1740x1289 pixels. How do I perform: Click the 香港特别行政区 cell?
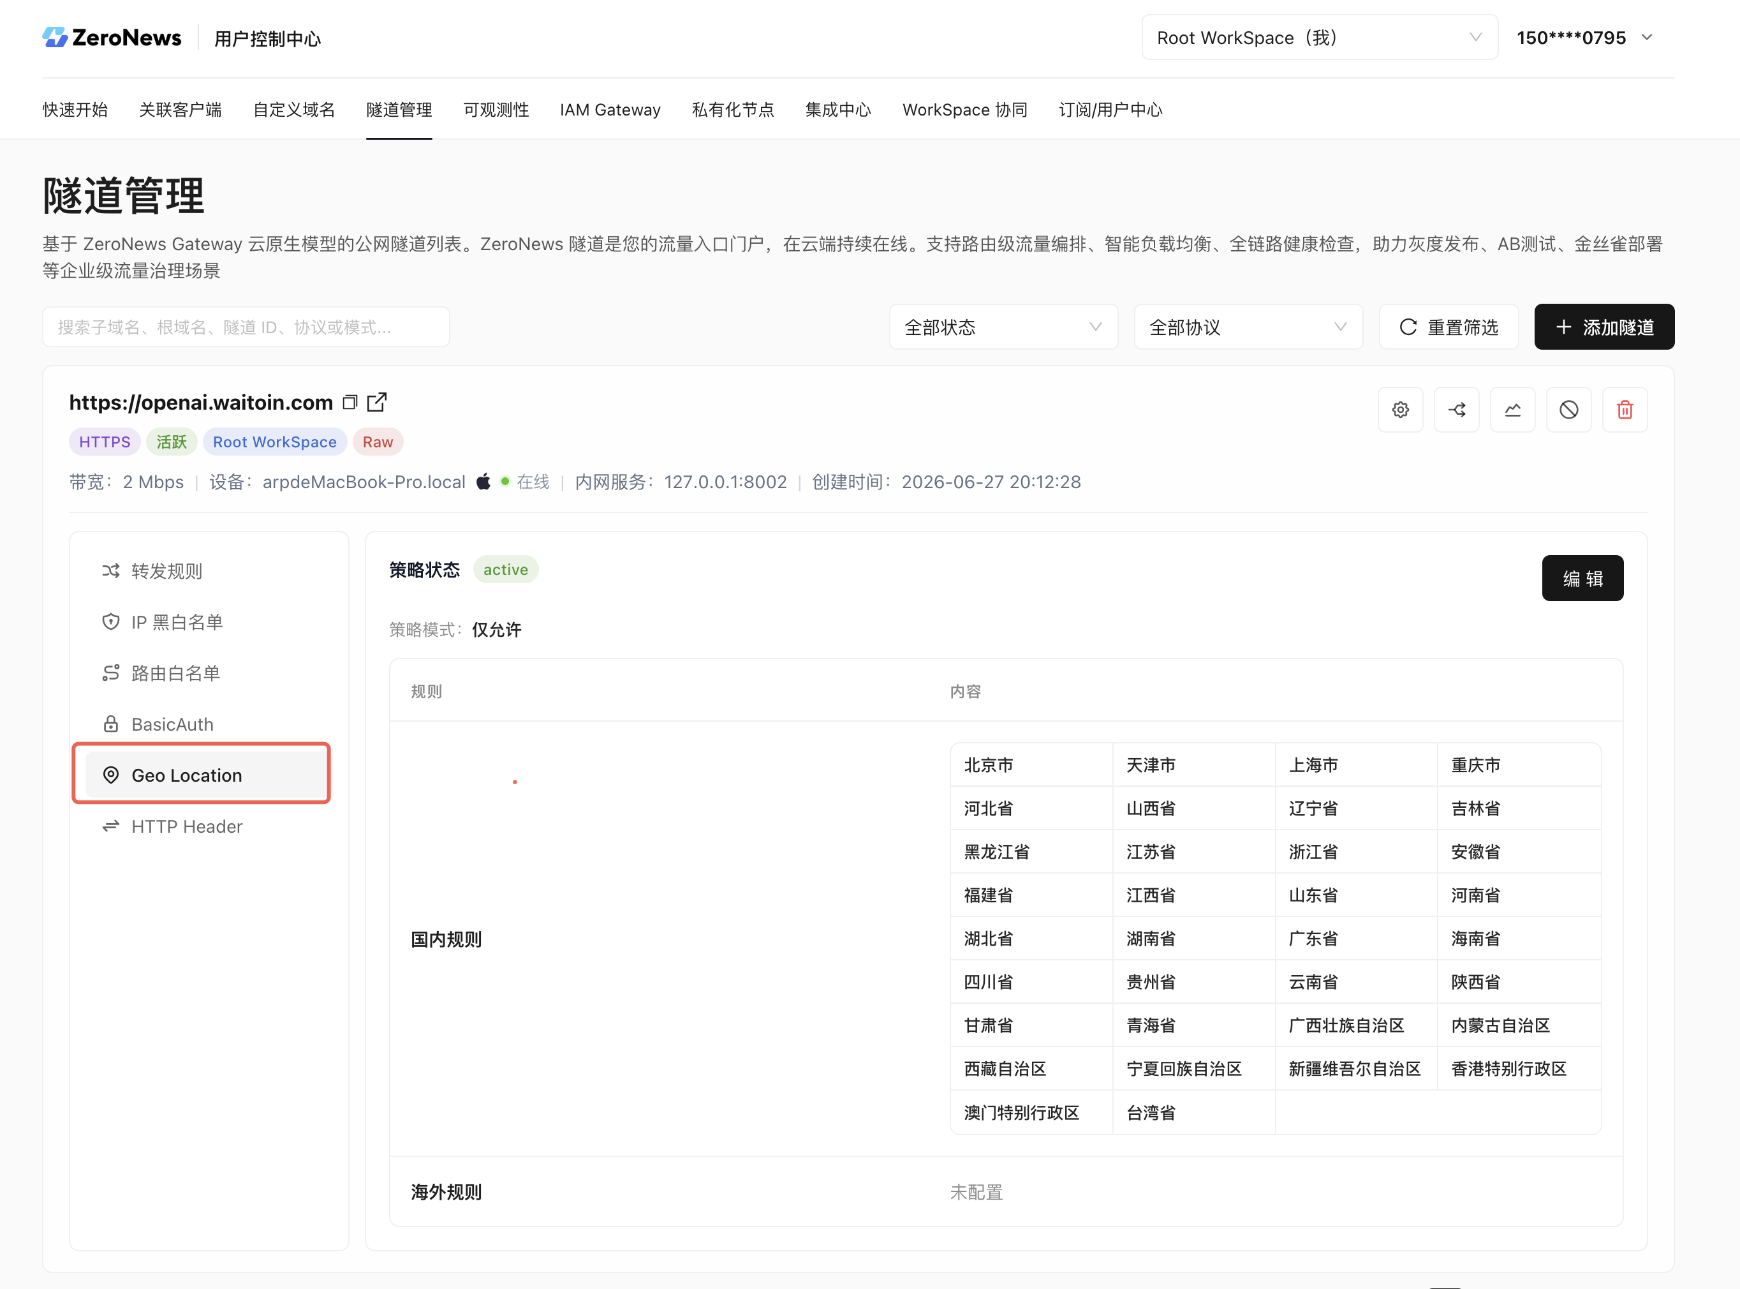[1519, 1069]
